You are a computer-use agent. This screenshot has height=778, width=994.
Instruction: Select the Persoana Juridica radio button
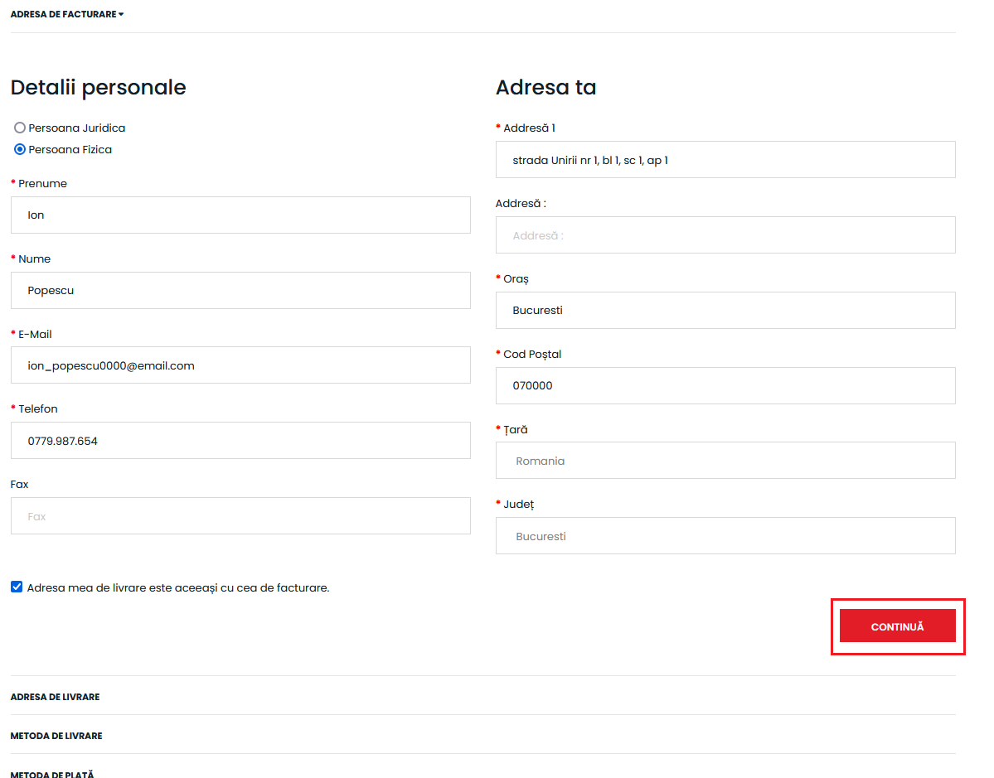[20, 128]
